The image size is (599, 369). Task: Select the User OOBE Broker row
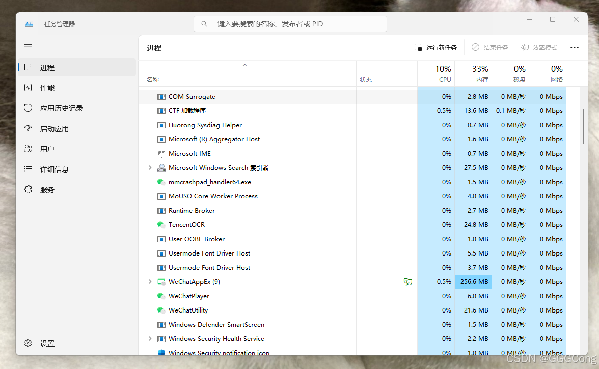tap(352, 239)
